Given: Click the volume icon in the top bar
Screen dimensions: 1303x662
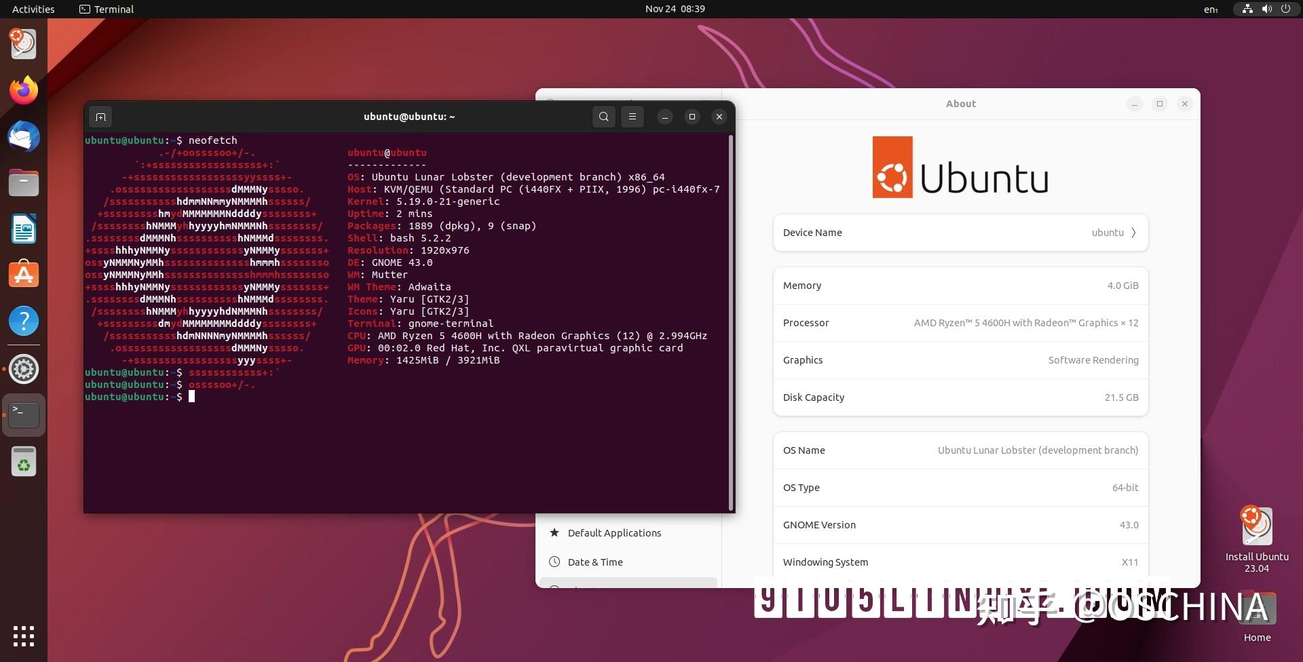Looking at the screenshot, I should [x=1266, y=9].
